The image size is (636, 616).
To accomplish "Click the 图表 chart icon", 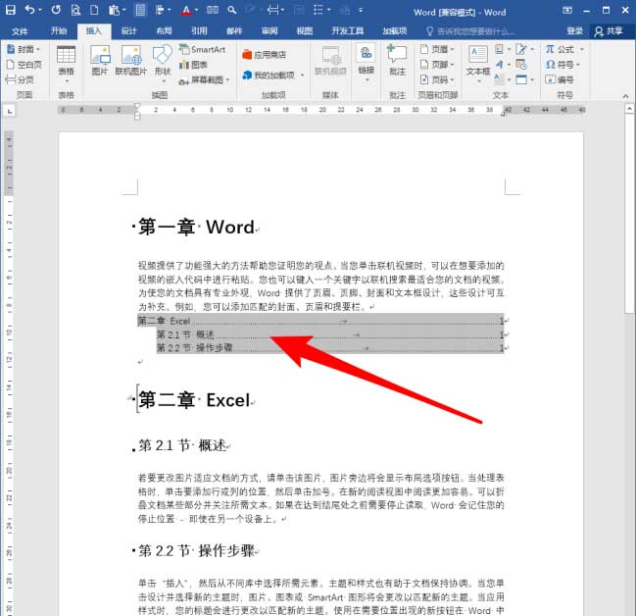I will click(194, 64).
